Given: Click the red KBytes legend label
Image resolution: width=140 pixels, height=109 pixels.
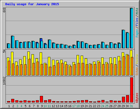Looking at the screenshot, I should point(137,98).
